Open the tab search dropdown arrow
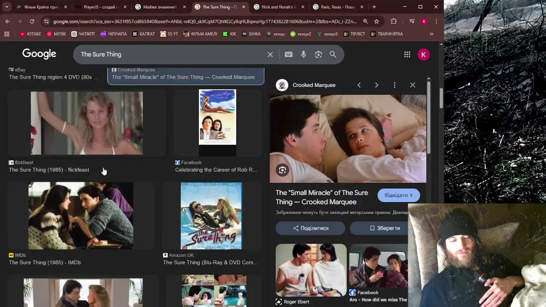 (x=7, y=7)
